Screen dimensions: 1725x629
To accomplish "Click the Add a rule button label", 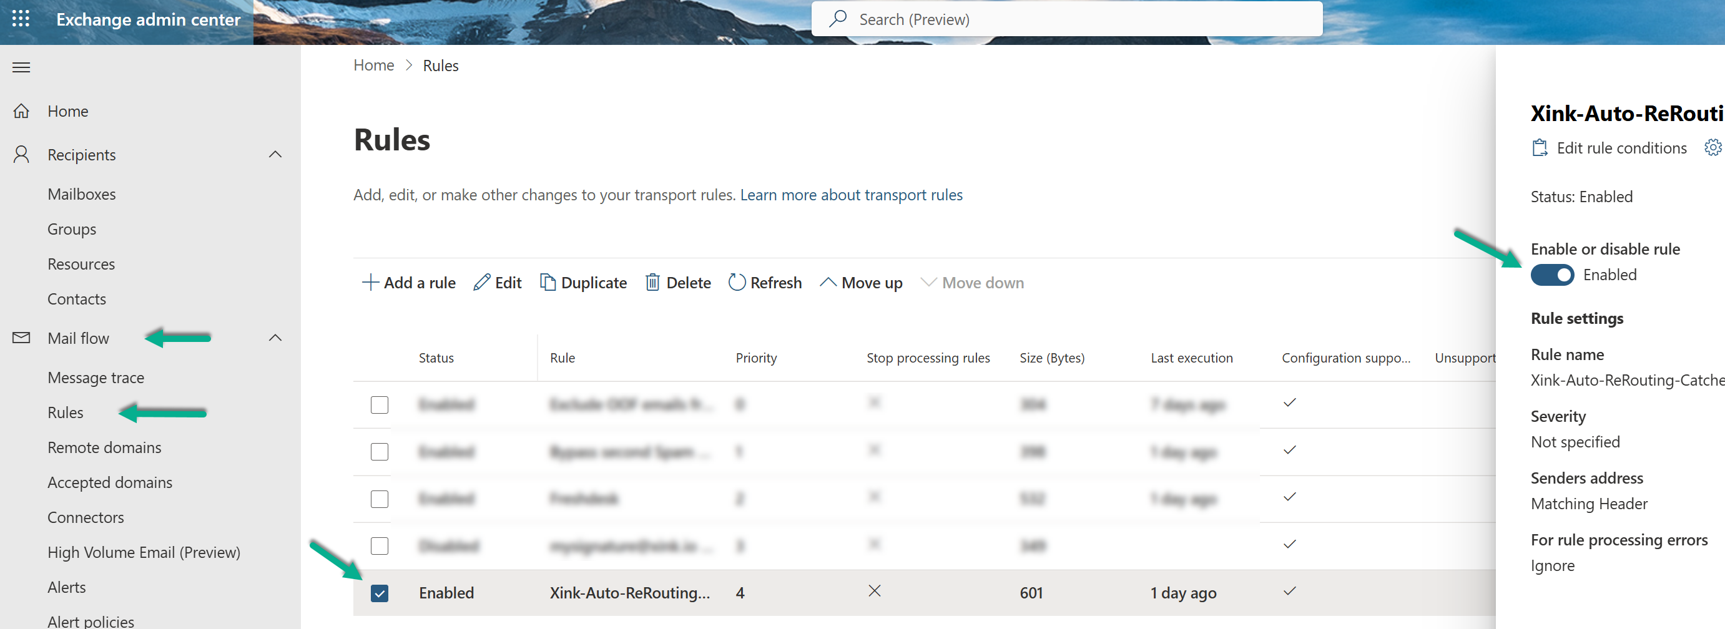I will point(419,283).
